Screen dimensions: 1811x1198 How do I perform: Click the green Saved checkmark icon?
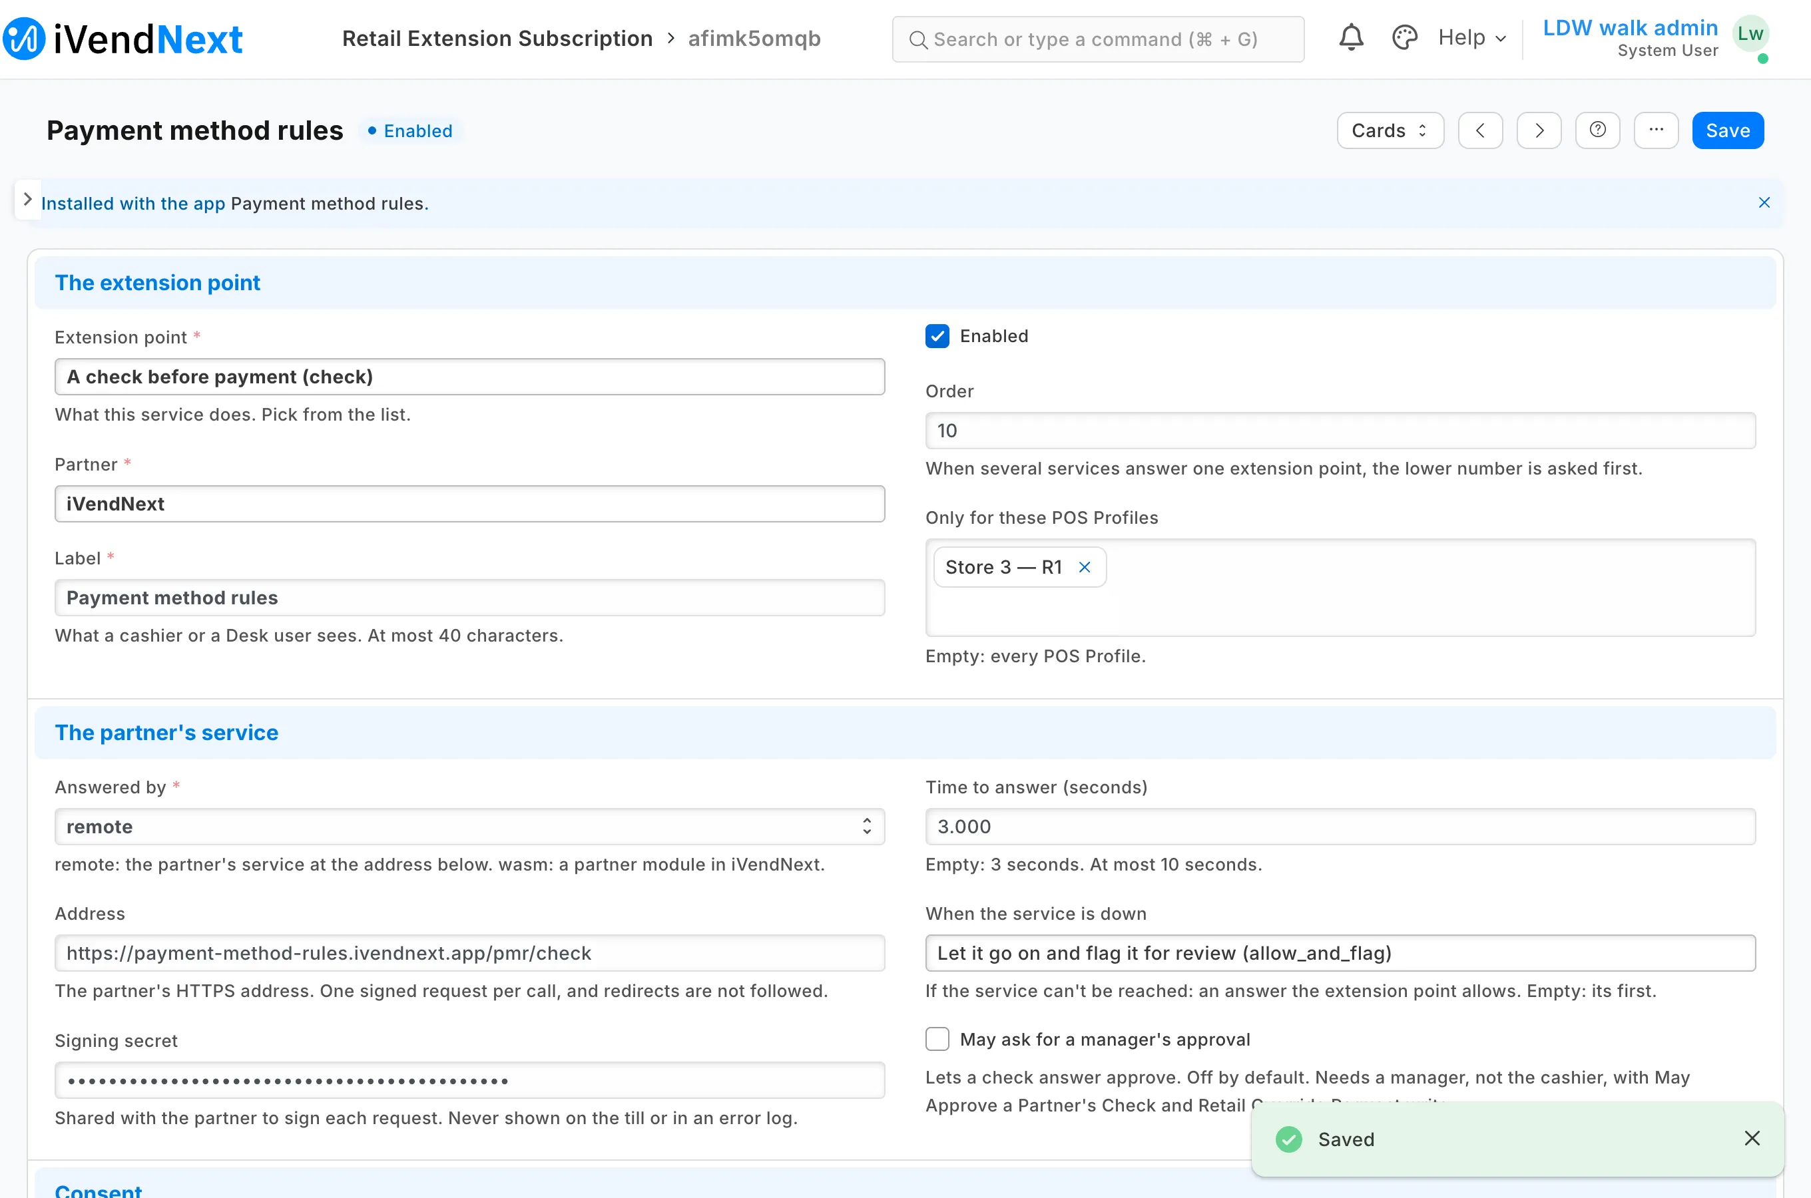tap(1289, 1139)
